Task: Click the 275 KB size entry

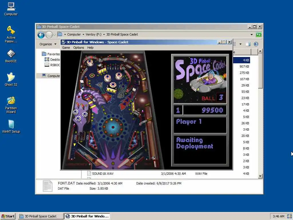Action: 244,73
